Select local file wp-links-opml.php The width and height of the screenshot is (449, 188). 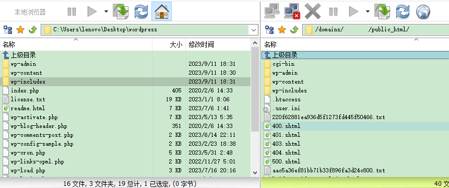(125, 162)
